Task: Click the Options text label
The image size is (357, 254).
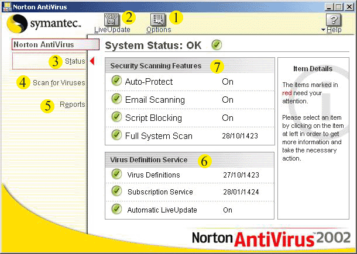Action: click(159, 30)
